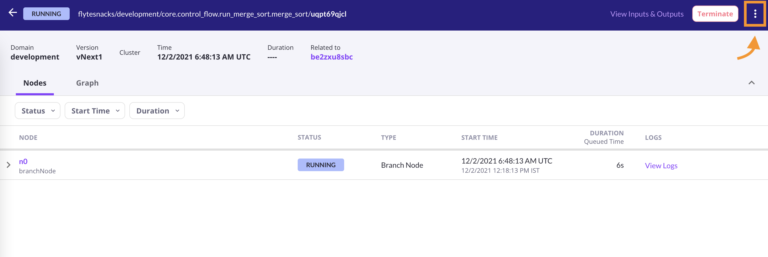Open the three-dot more options menu

point(755,14)
